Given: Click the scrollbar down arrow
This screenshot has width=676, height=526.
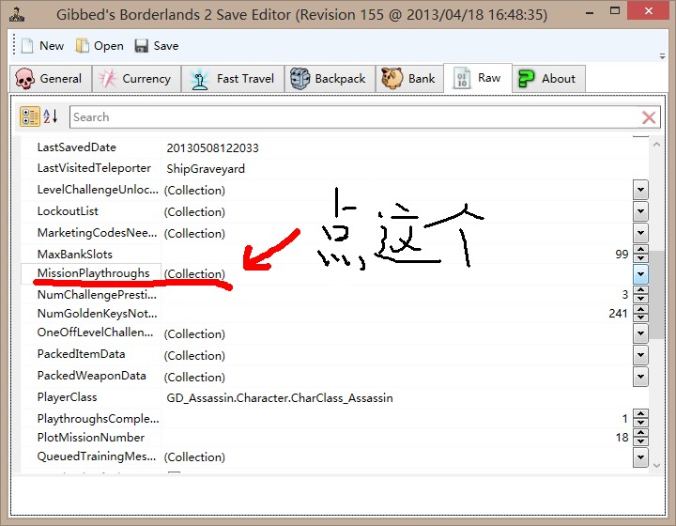Looking at the screenshot, I should coord(656,465).
